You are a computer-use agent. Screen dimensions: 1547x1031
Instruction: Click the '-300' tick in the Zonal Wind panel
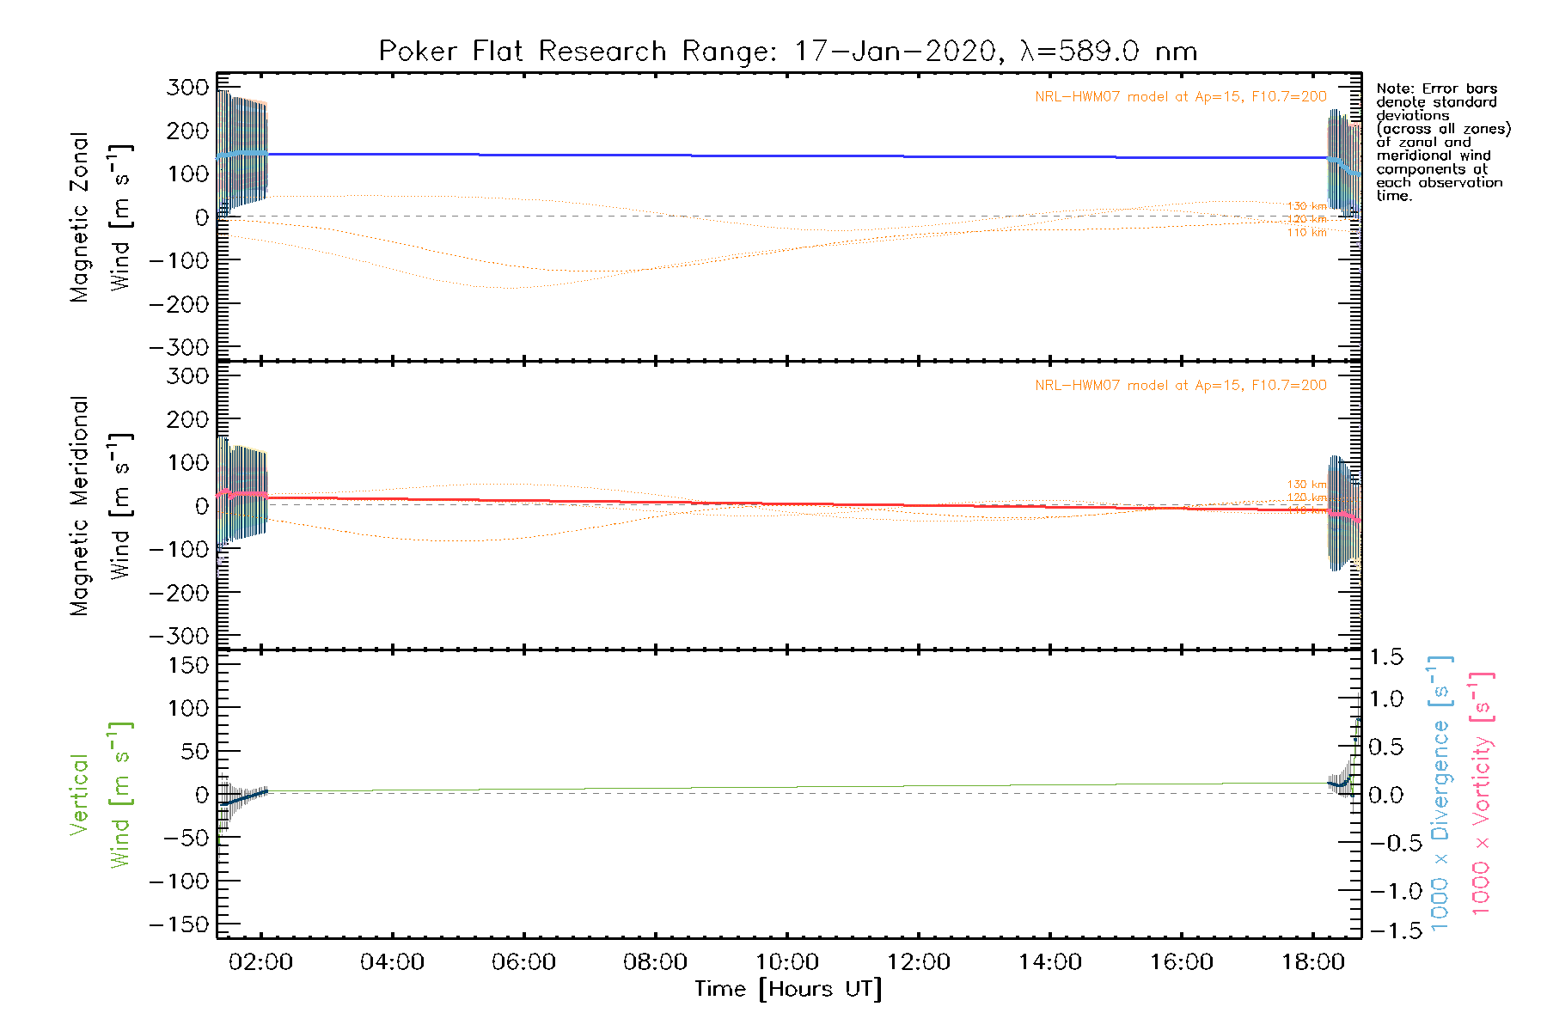point(179,347)
